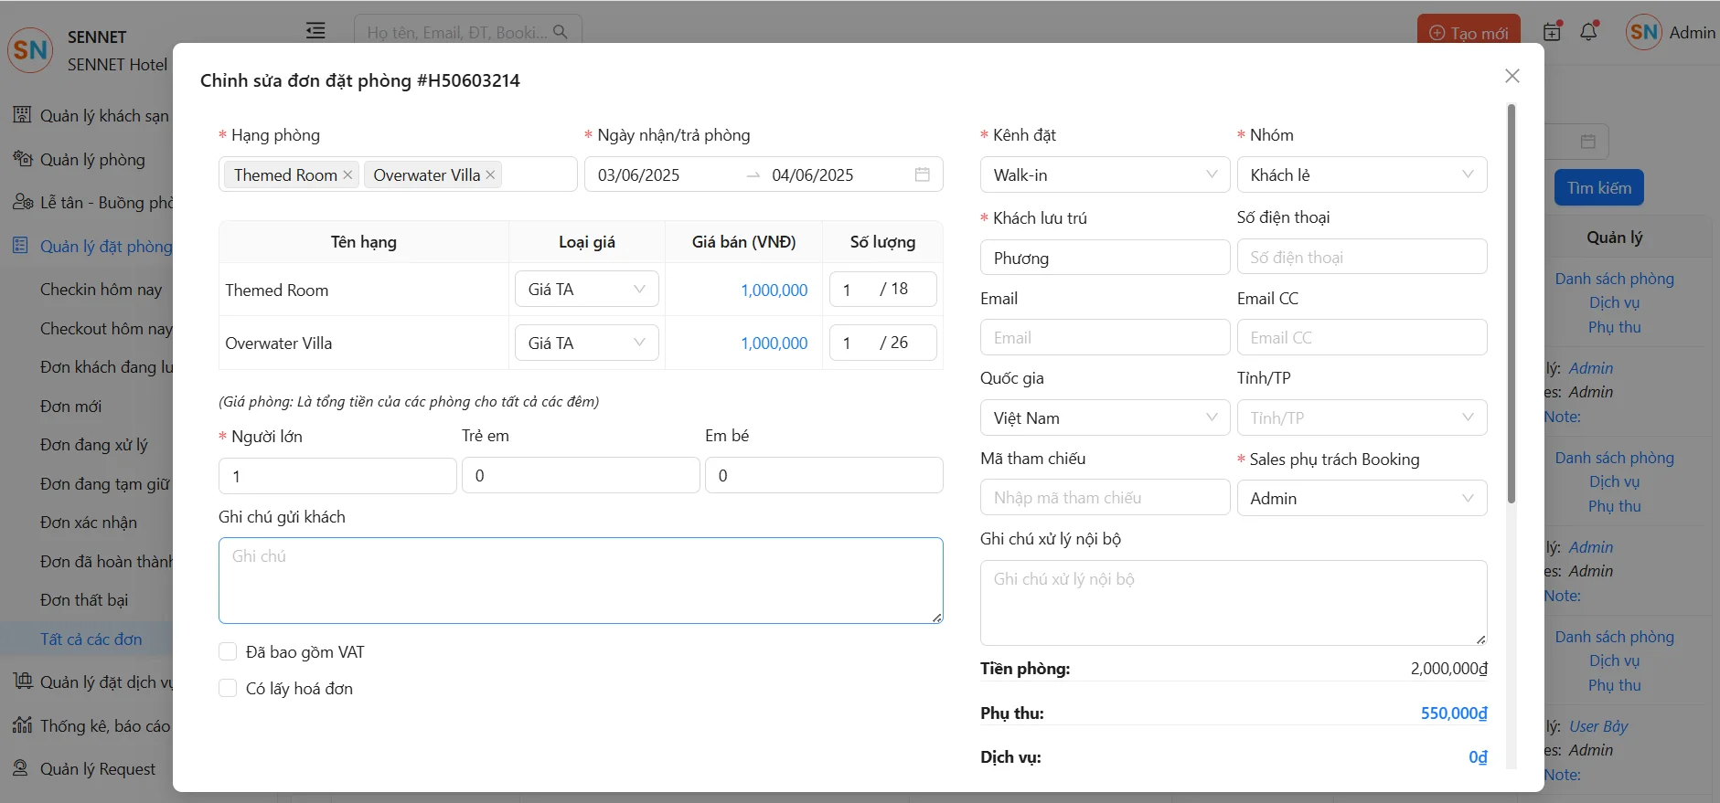Open Themed Room Giá TA price type dropdown
This screenshot has height=803, width=1720.
pos(586,290)
